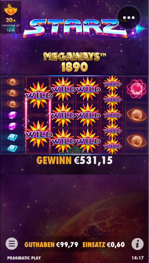The image size is (149, 263).
Task: Select the upper pink gem symbol
Action: coord(12,115)
